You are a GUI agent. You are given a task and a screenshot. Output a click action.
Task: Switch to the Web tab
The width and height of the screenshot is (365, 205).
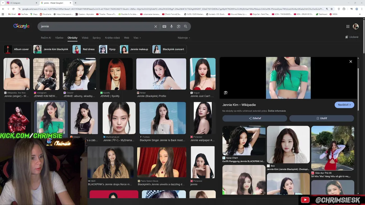click(x=127, y=38)
